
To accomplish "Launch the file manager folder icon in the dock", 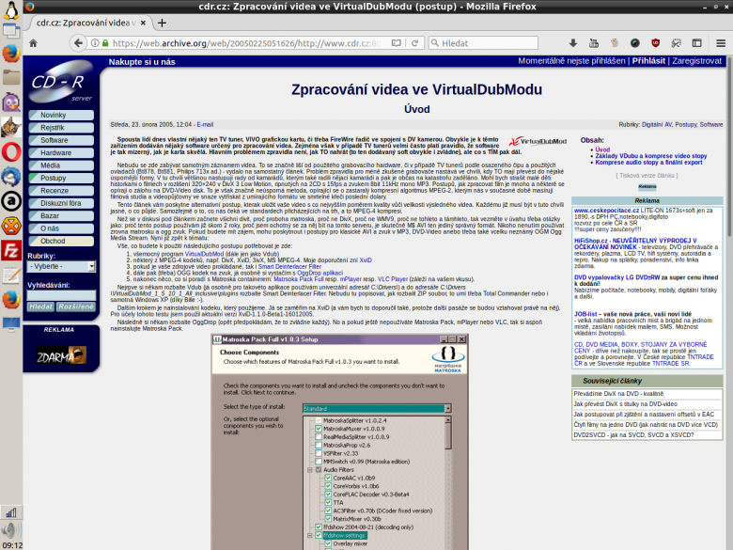I will pos(11,77).
